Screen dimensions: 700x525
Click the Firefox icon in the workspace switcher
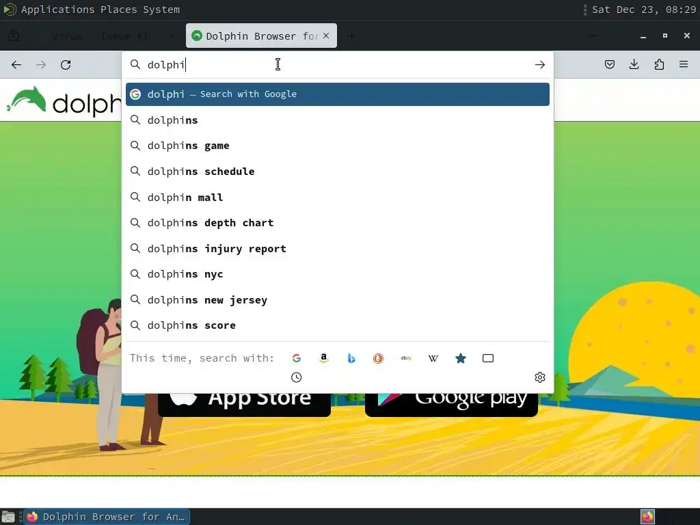[x=648, y=517]
